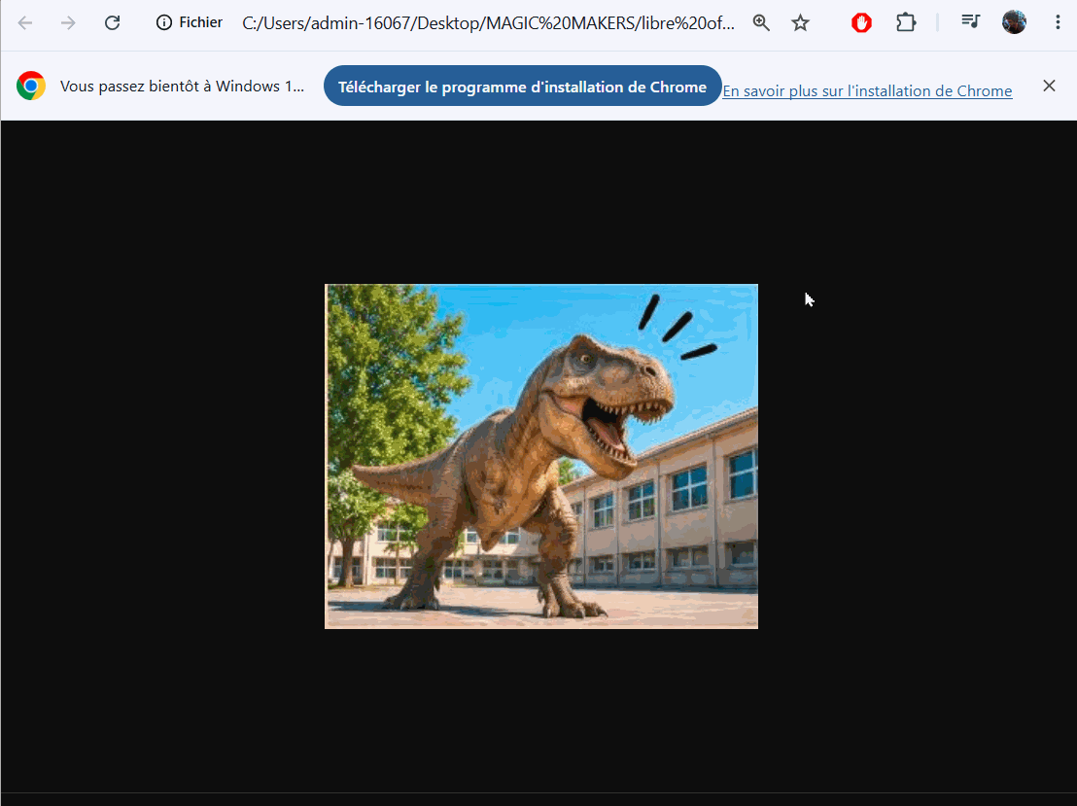Open the media controls icon
The height and width of the screenshot is (806, 1077).
[970, 22]
